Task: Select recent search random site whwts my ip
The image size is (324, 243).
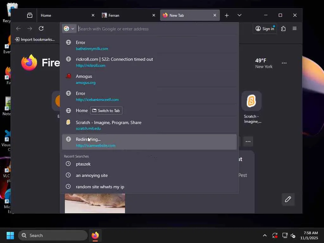Action: (149, 187)
